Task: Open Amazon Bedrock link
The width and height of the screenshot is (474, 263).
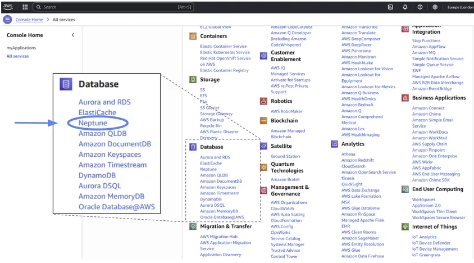Action: click(357, 105)
